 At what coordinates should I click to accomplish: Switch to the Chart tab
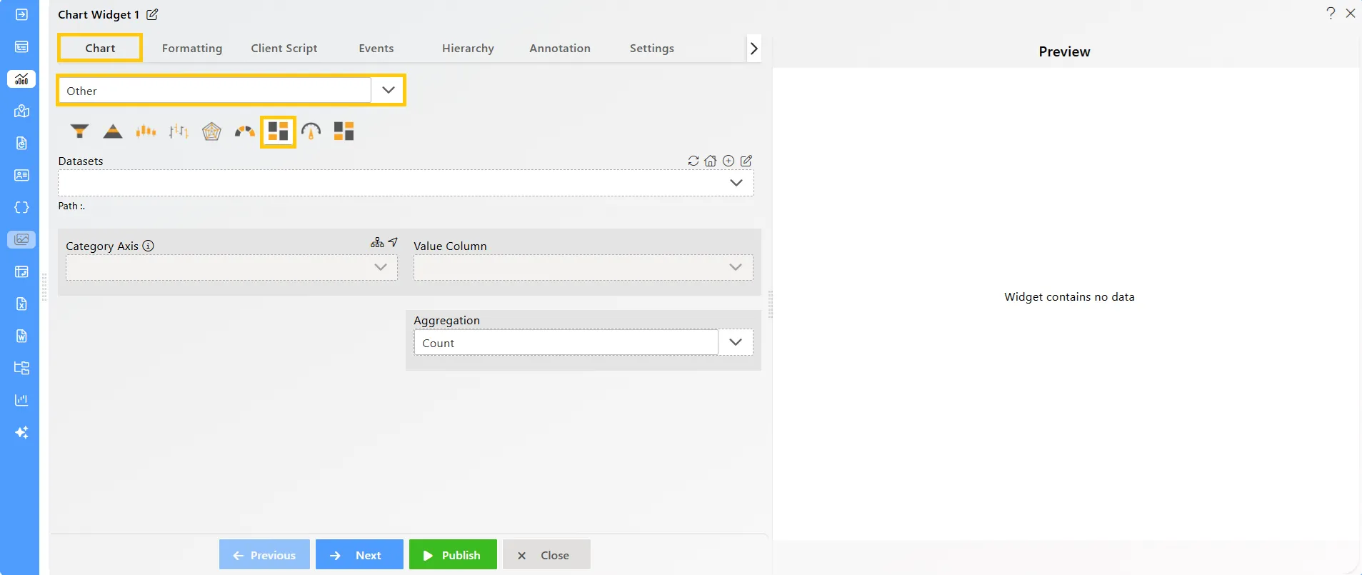(100, 48)
